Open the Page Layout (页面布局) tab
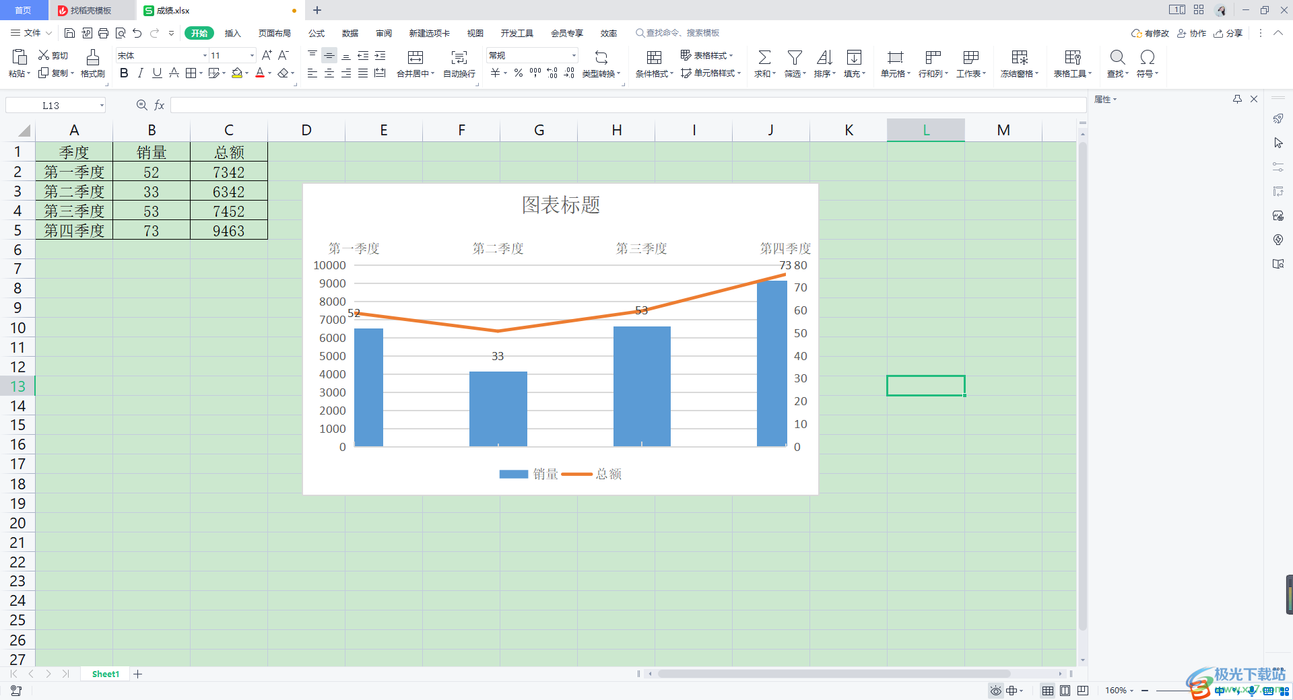 (x=275, y=33)
